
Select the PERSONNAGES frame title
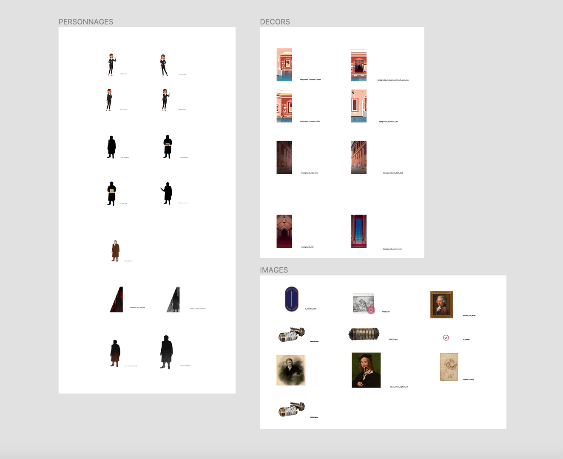click(x=86, y=22)
